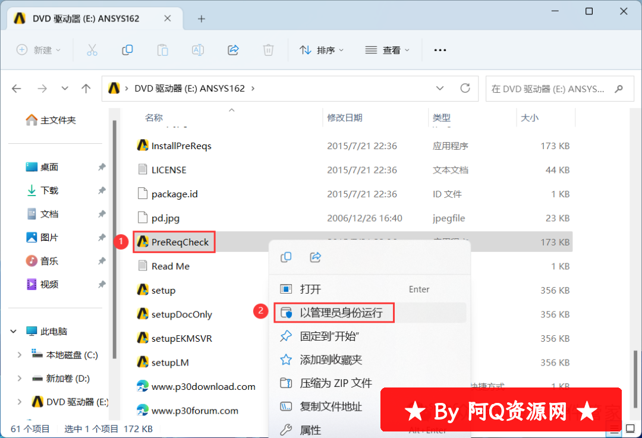This screenshot has height=438, width=642.
Task: Unpin 桌面 using its pin icon
Action: 102,167
